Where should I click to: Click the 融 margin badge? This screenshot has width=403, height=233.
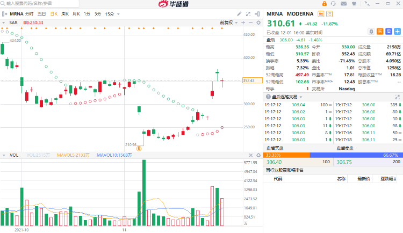[321, 14]
